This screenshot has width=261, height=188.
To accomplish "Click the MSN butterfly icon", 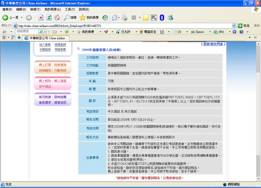I will pyautogui.click(x=106, y=32).
